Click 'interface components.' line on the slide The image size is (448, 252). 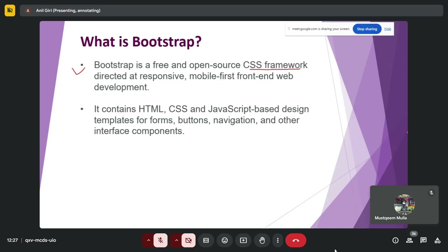pos(139,131)
